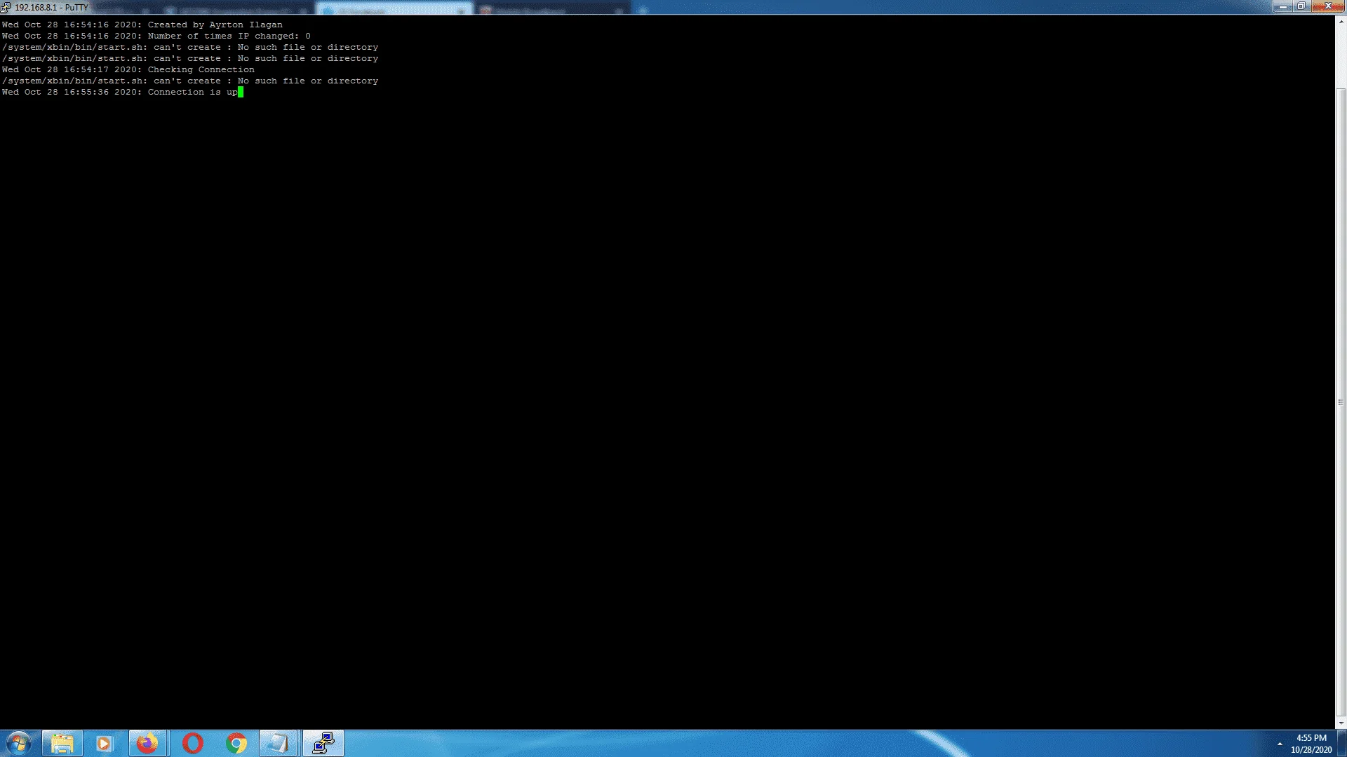
Task: Show hidden system tray icons arrow
Action: pos(1280,744)
